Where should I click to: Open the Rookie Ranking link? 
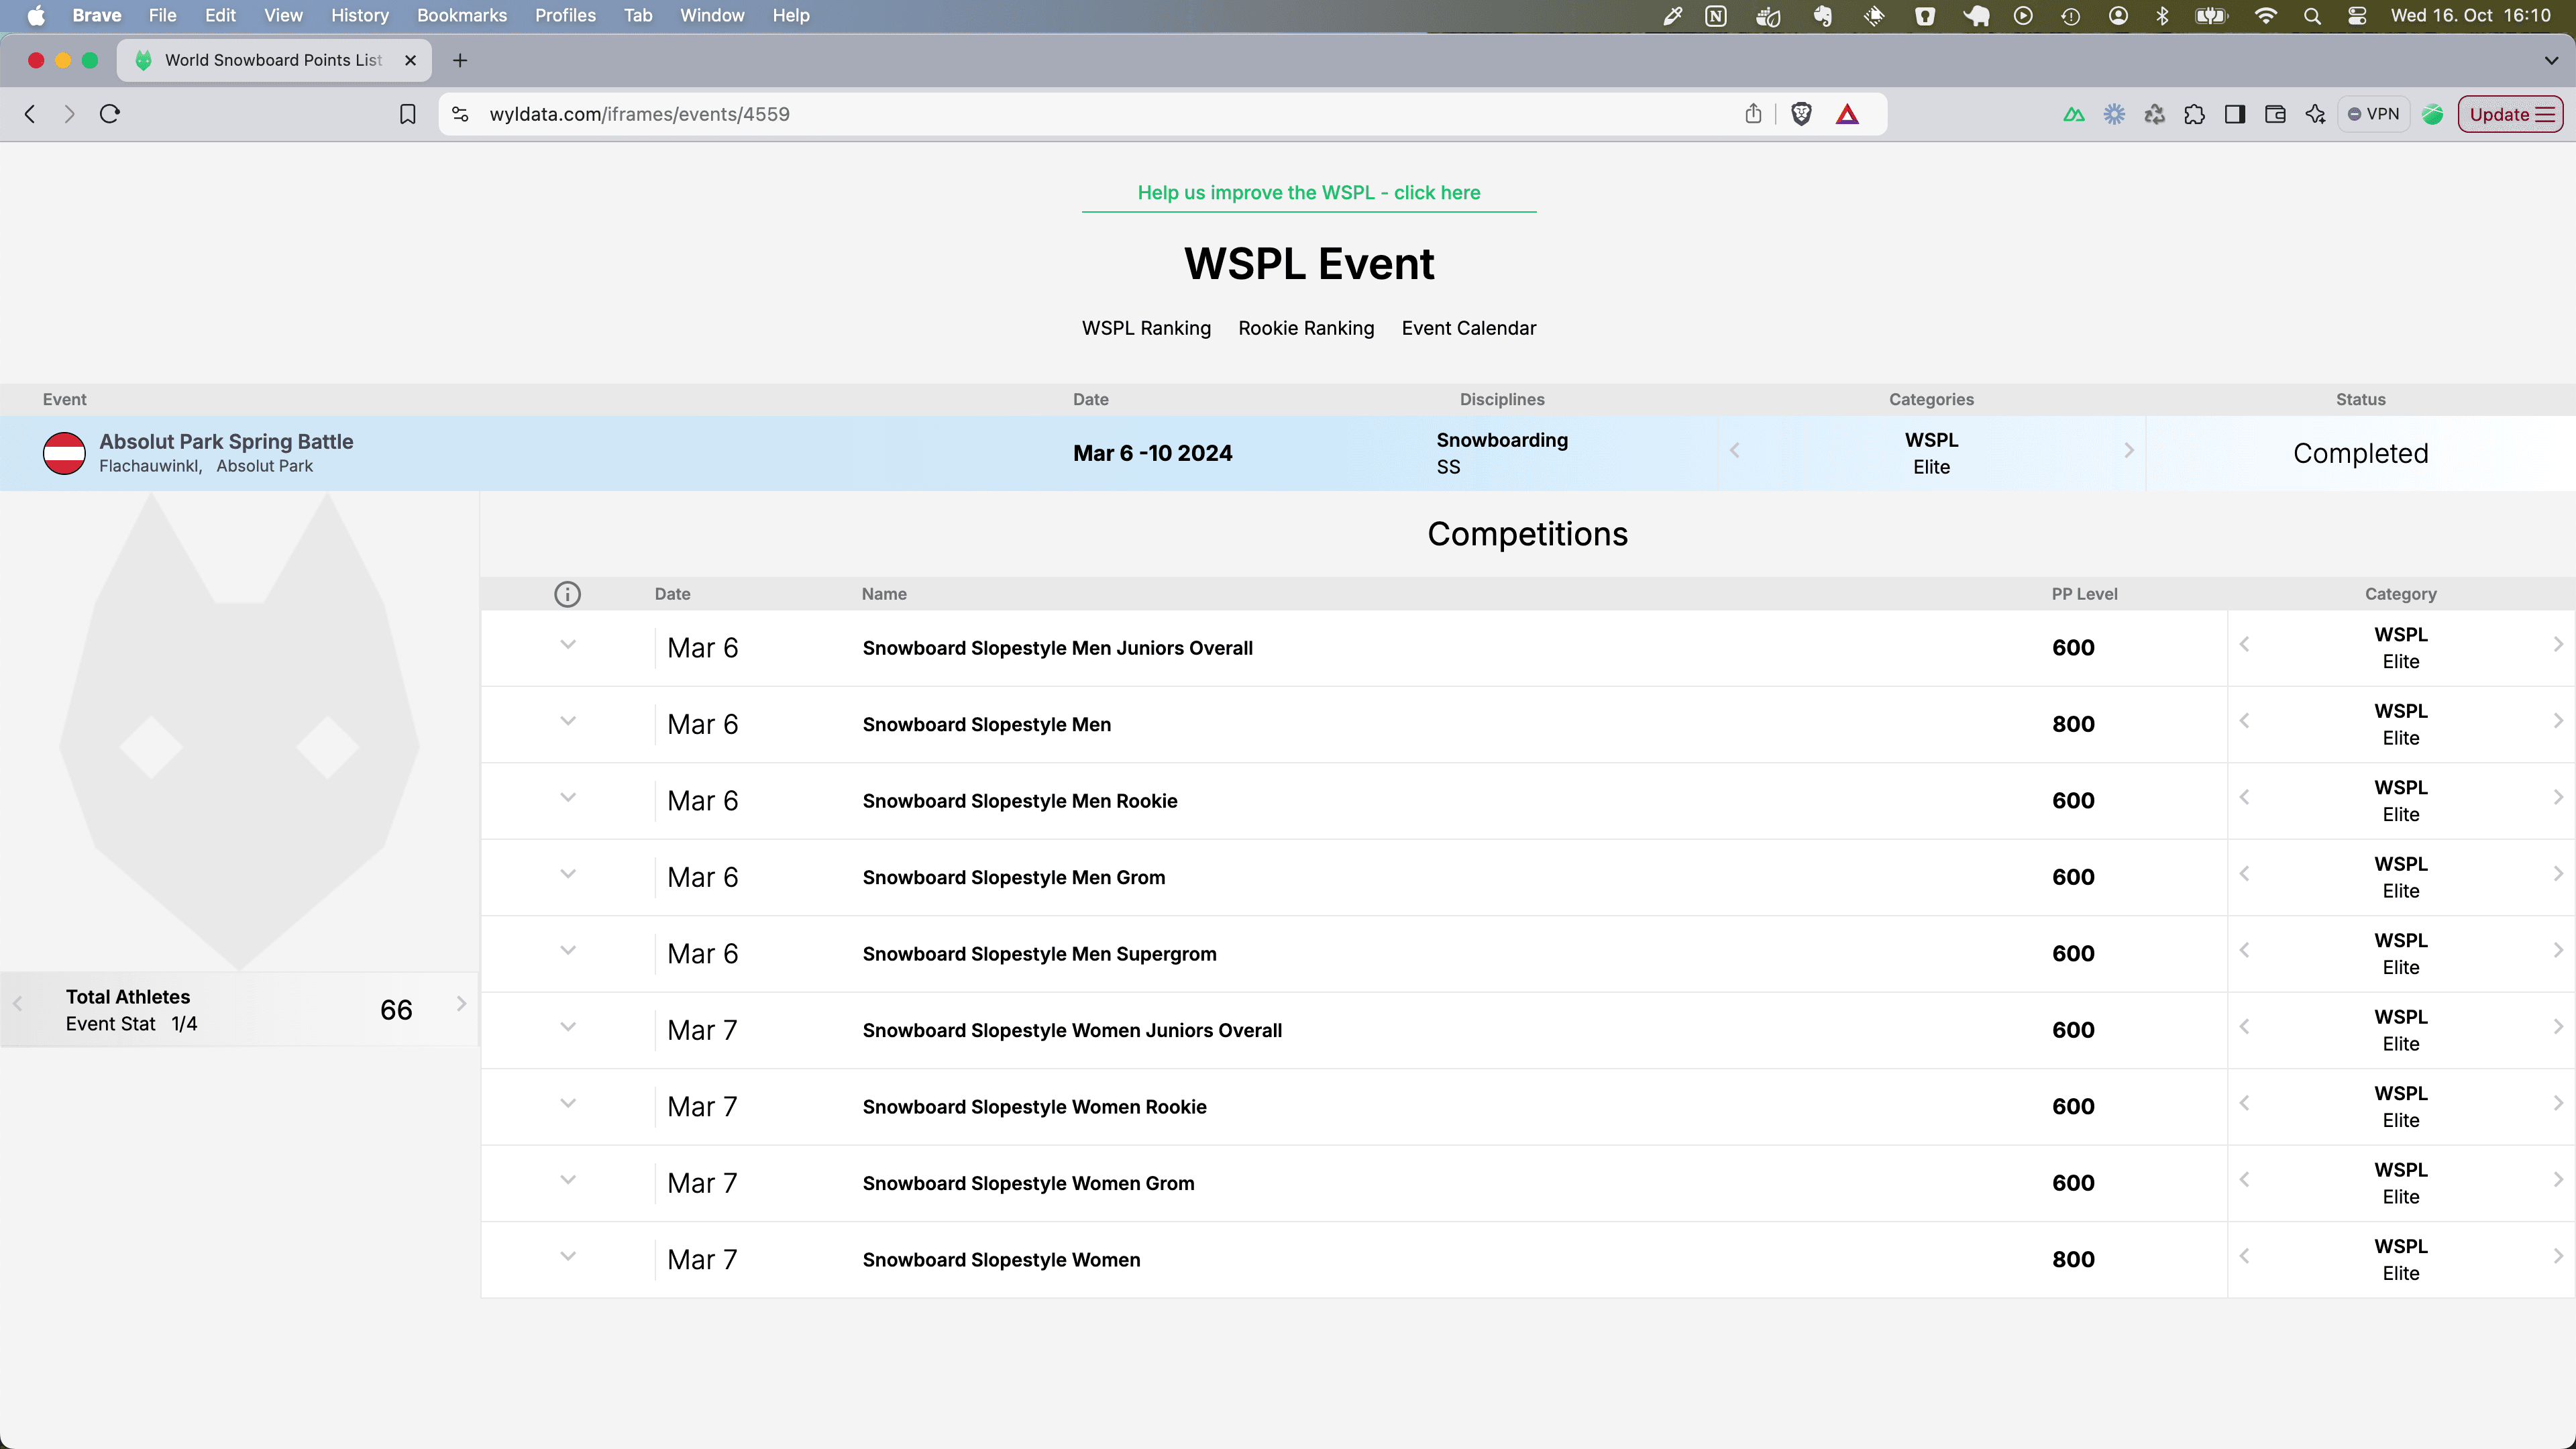[1306, 328]
